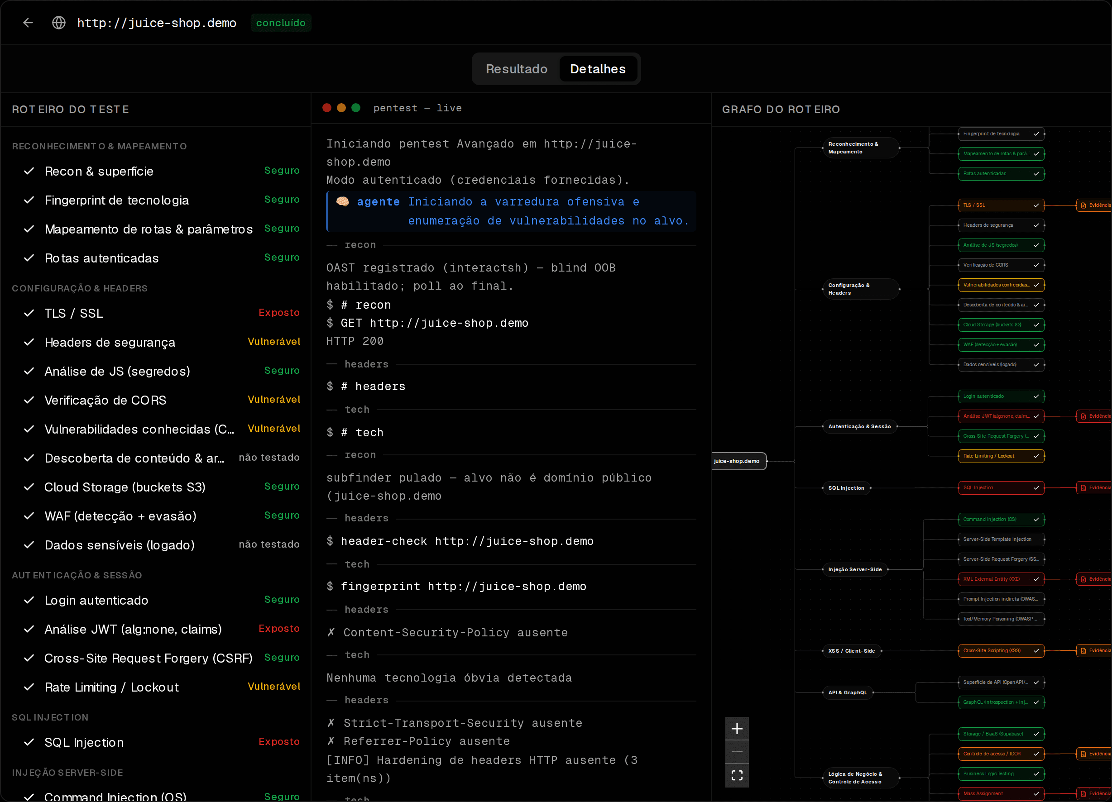Zoom in on the graph with plus button

click(737, 729)
